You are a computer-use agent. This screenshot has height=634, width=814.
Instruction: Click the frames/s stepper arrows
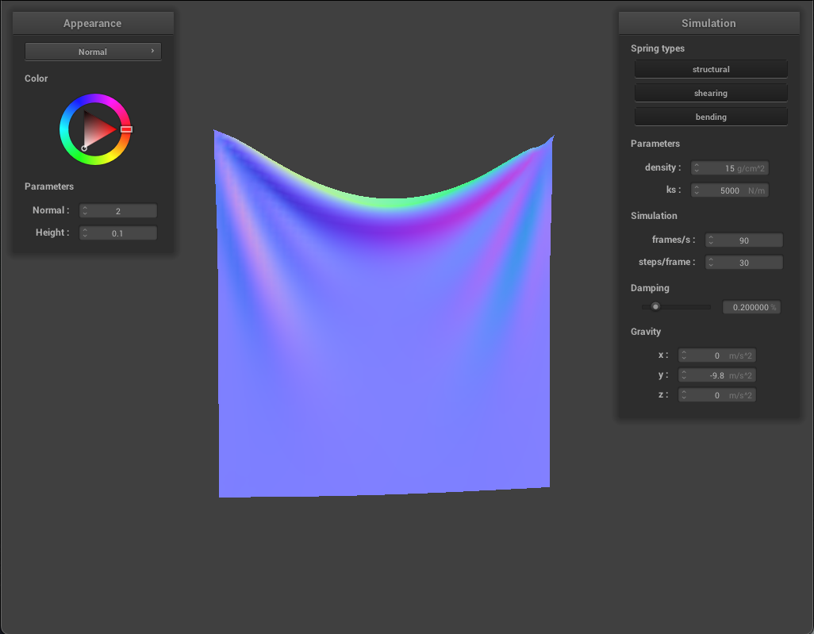point(711,240)
